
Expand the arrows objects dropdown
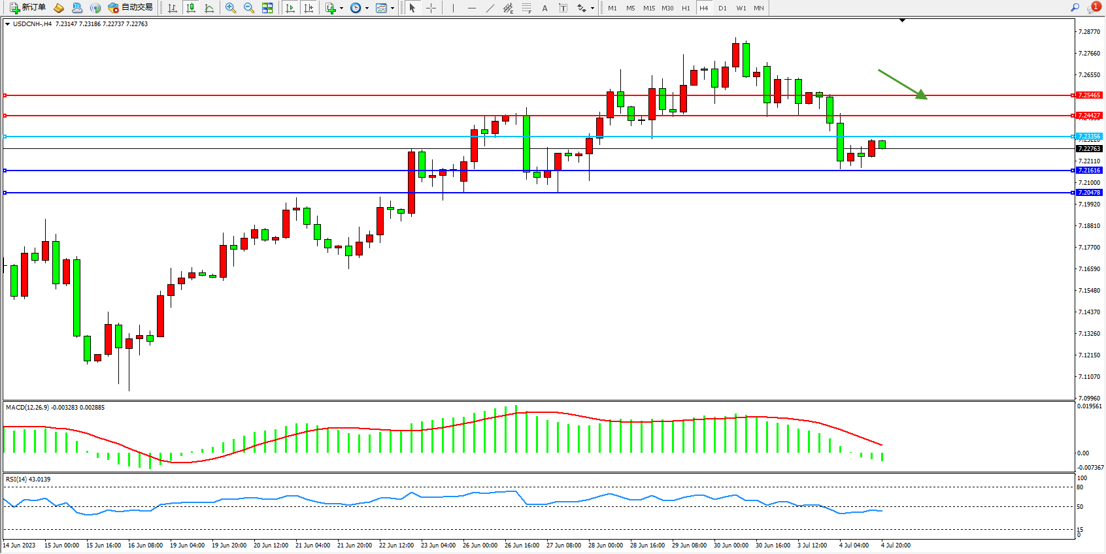point(592,8)
